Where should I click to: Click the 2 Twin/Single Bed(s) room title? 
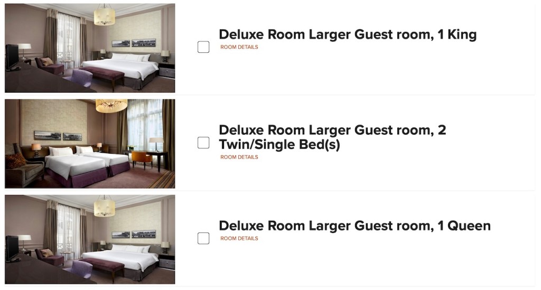coord(332,137)
